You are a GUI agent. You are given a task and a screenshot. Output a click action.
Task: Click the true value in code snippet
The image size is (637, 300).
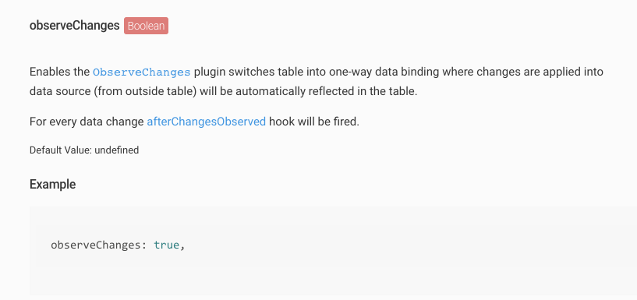(x=166, y=245)
